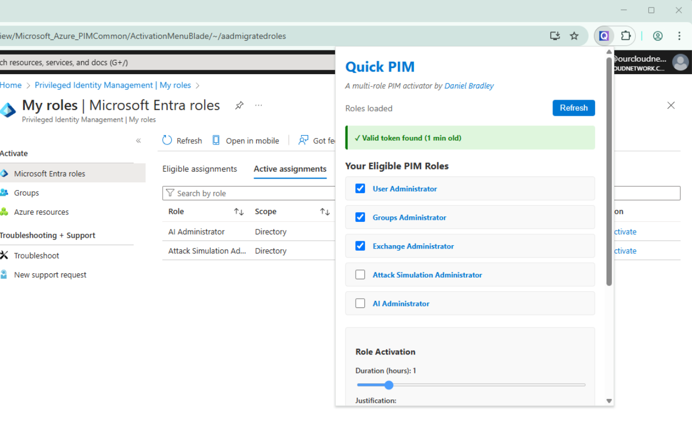Close the My roles blade
The height and width of the screenshot is (433, 692).
tap(671, 106)
